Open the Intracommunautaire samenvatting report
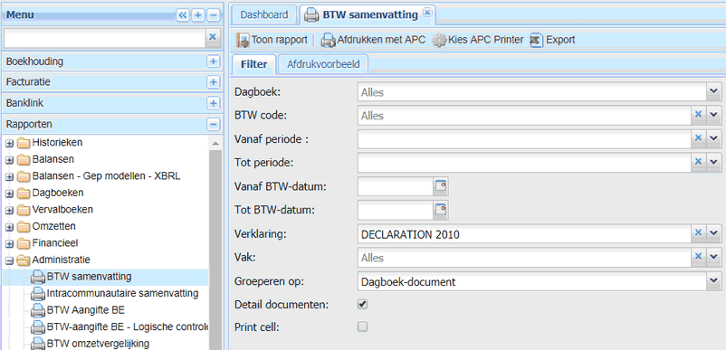Screen dimensions: 726x350 pyautogui.click(x=123, y=293)
